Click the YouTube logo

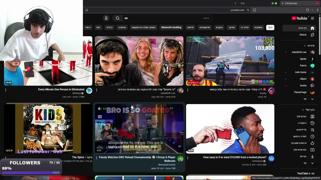299,18
